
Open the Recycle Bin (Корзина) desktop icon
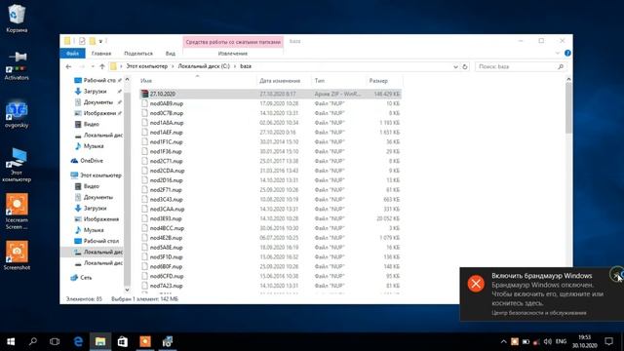click(x=17, y=19)
